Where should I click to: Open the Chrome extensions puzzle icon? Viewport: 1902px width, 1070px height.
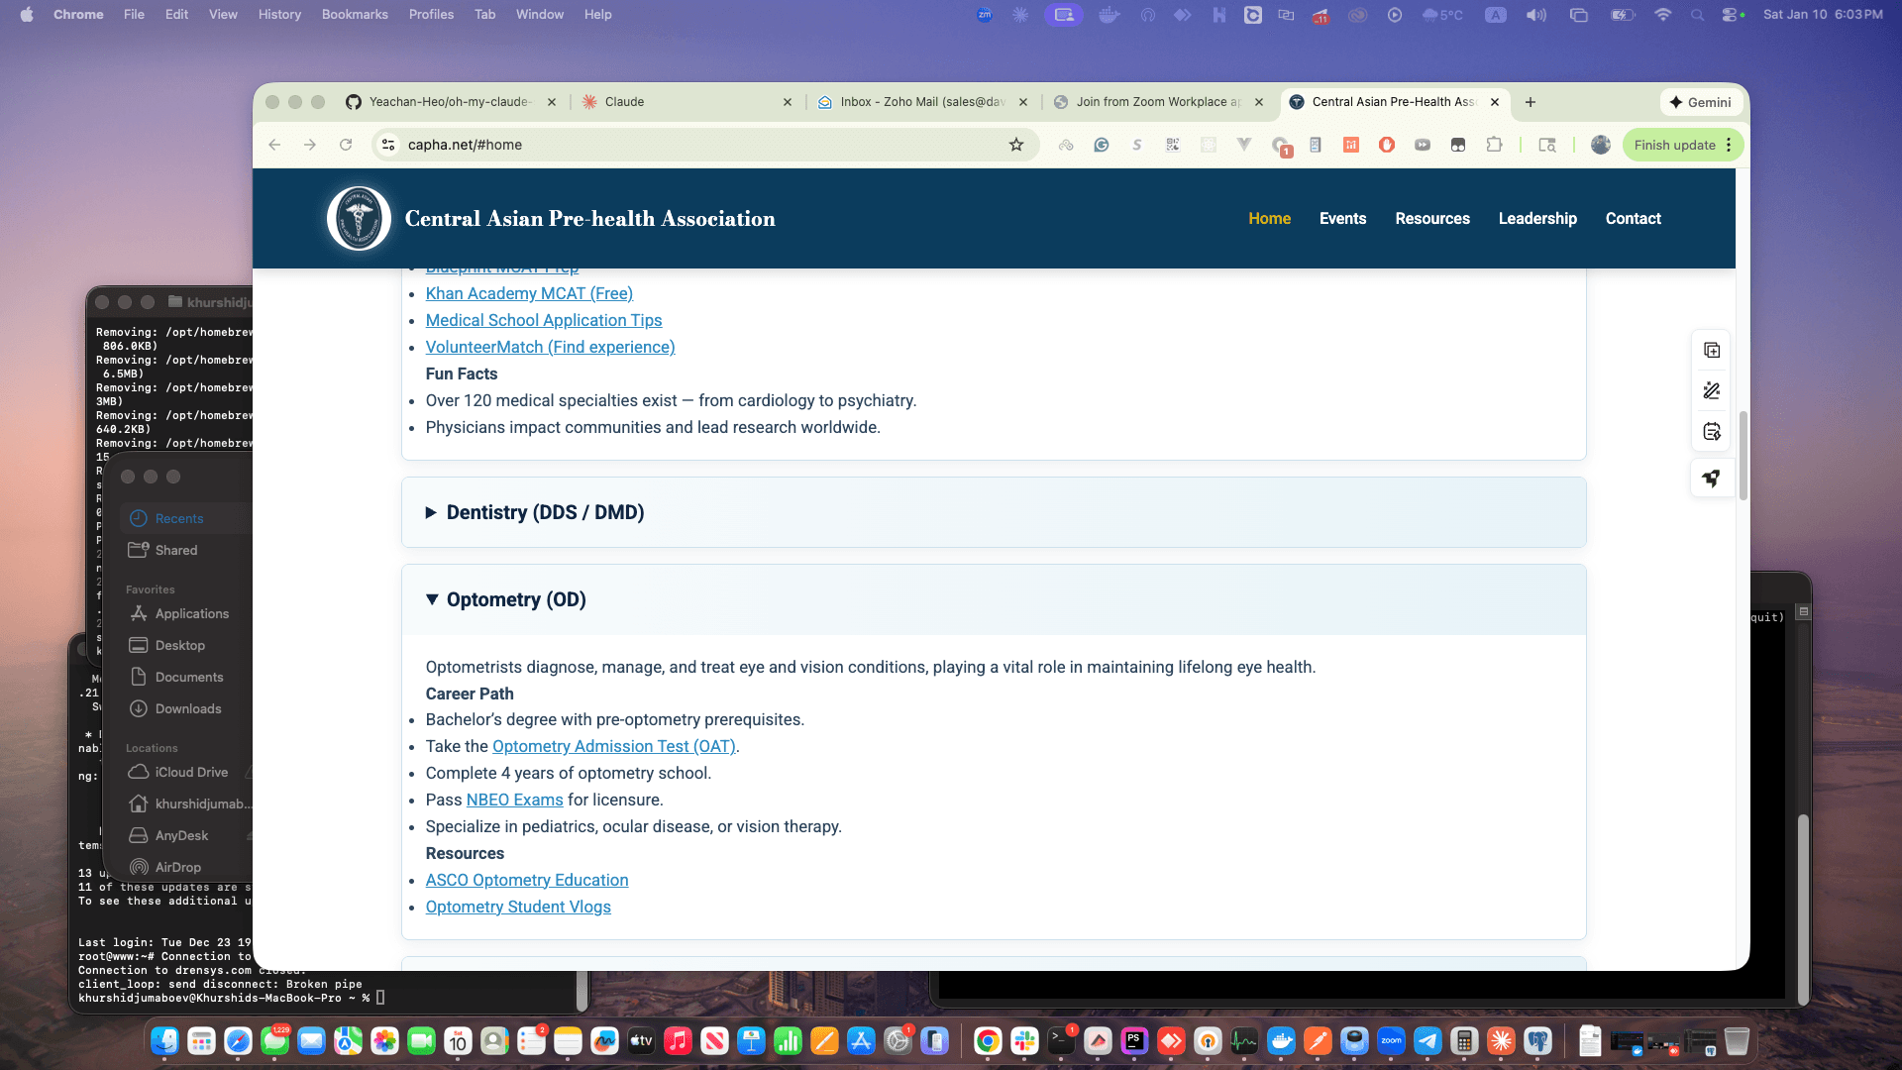point(1494,145)
